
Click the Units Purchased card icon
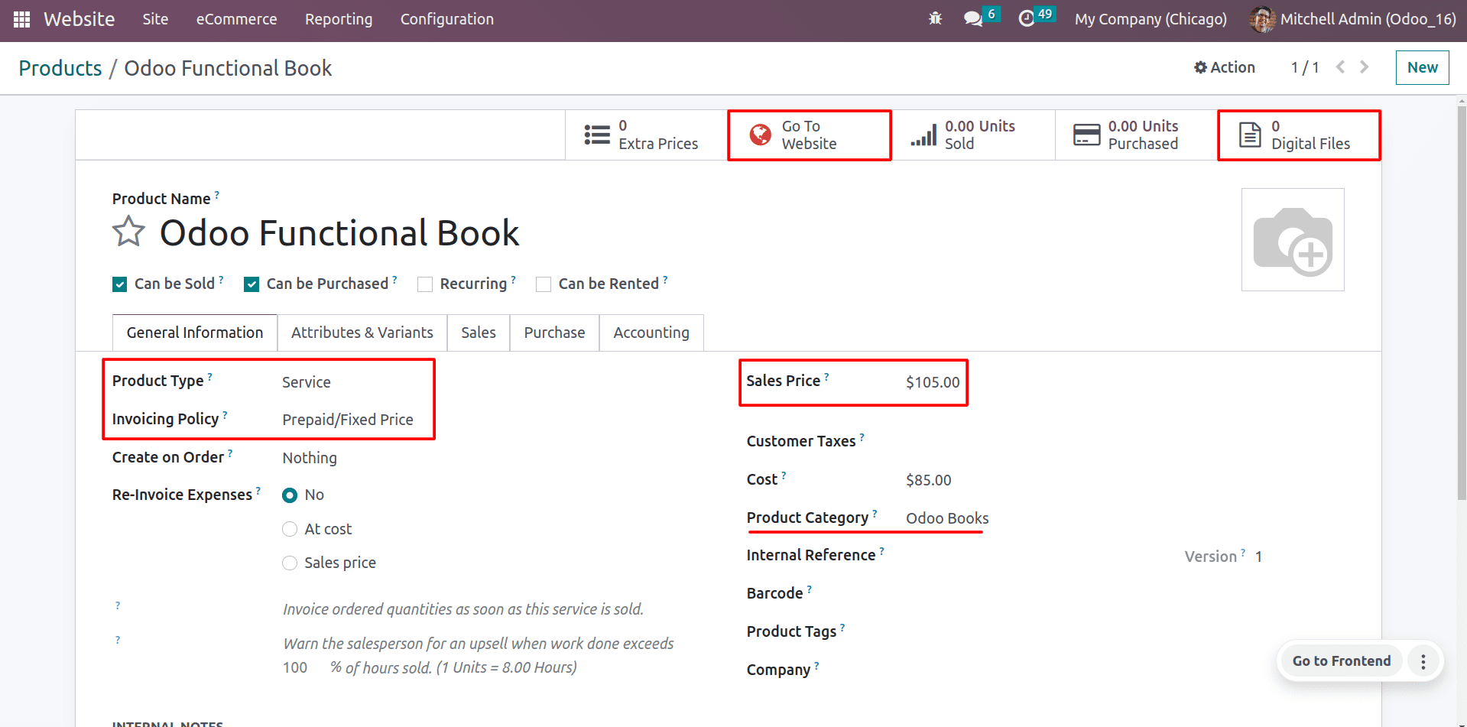click(x=1086, y=135)
